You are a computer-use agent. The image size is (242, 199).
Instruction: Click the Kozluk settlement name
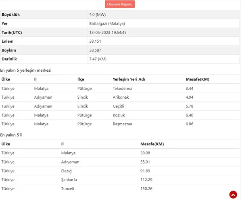click(119, 115)
